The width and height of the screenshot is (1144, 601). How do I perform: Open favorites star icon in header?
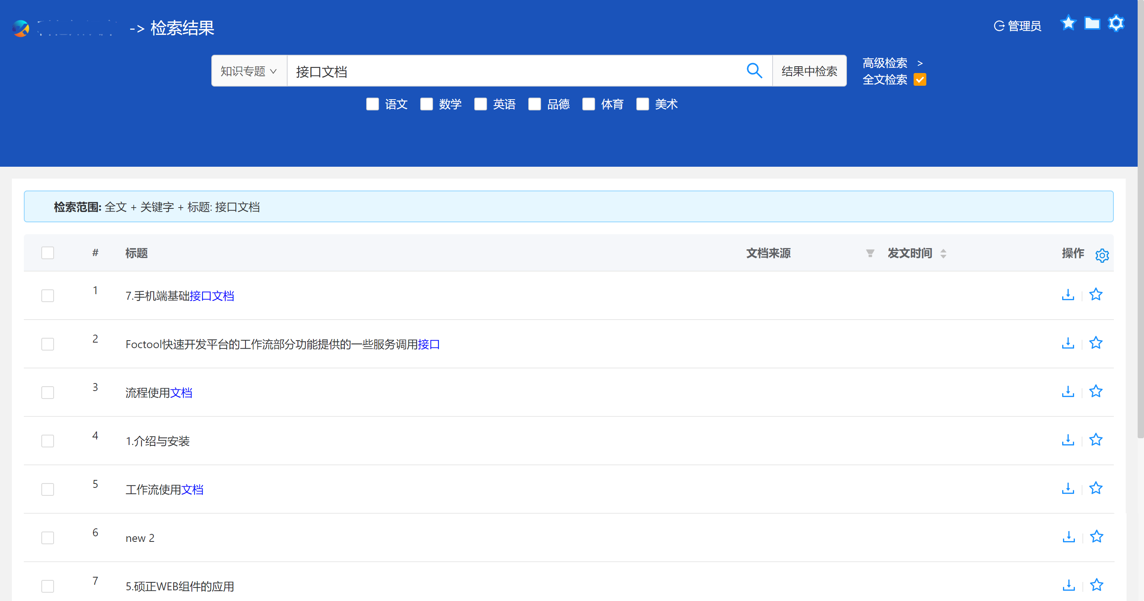click(x=1068, y=23)
